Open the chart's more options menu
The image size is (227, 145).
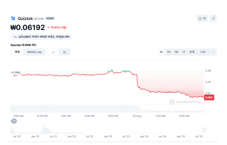213,52
